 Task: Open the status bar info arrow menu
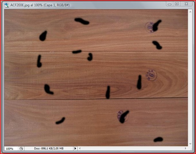point(75,149)
